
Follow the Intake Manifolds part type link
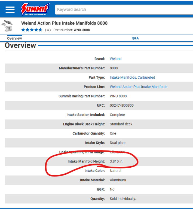pyautogui.click(x=123, y=78)
